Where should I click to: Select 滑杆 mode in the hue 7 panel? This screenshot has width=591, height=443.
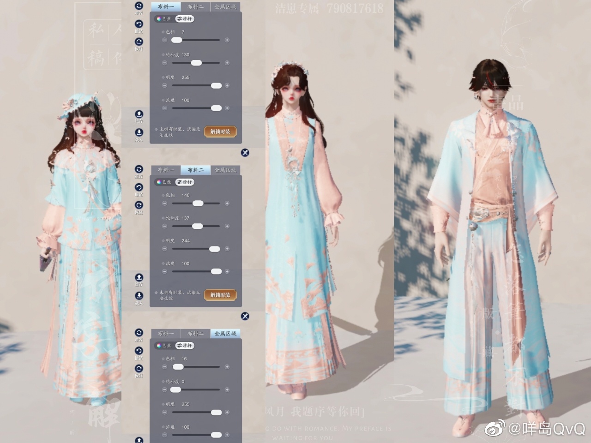185,18
